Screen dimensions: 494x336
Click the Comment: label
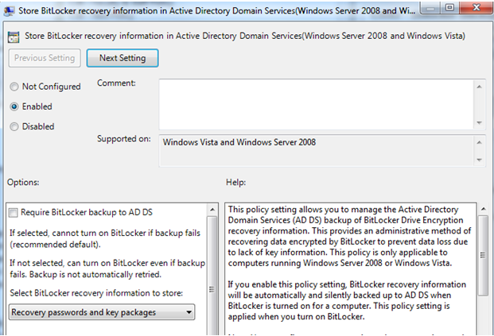point(116,83)
